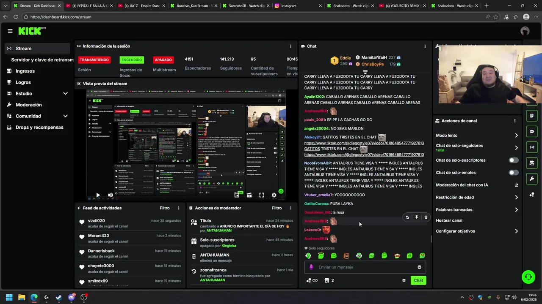Click the Kick logo
Image resolution: width=542 pixels, height=304 pixels.
pyautogui.click(x=32, y=31)
